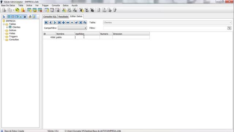Open the arrow next to open database icon
Screen dimensions: 234x132
pos(13,10)
